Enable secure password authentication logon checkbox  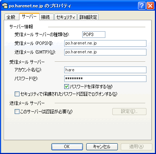pos(17,94)
